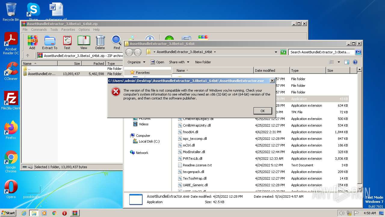Image resolution: width=385 pixels, height=217 pixels.
Task: Open the Options menu in WinRAR
Action: click(x=84, y=30)
